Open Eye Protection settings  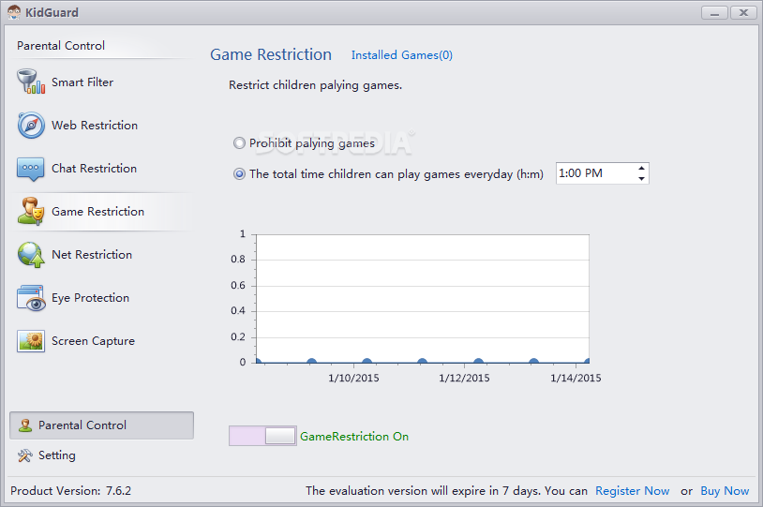click(x=91, y=298)
